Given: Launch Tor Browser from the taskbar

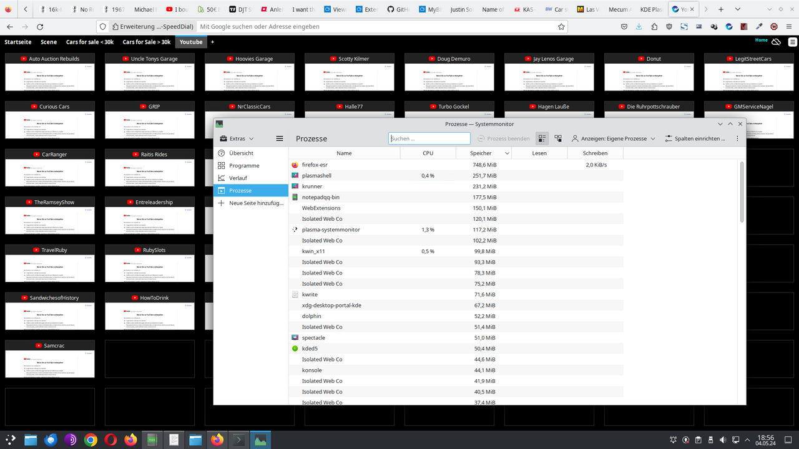Looking at the screenshot, I should 71,440.
